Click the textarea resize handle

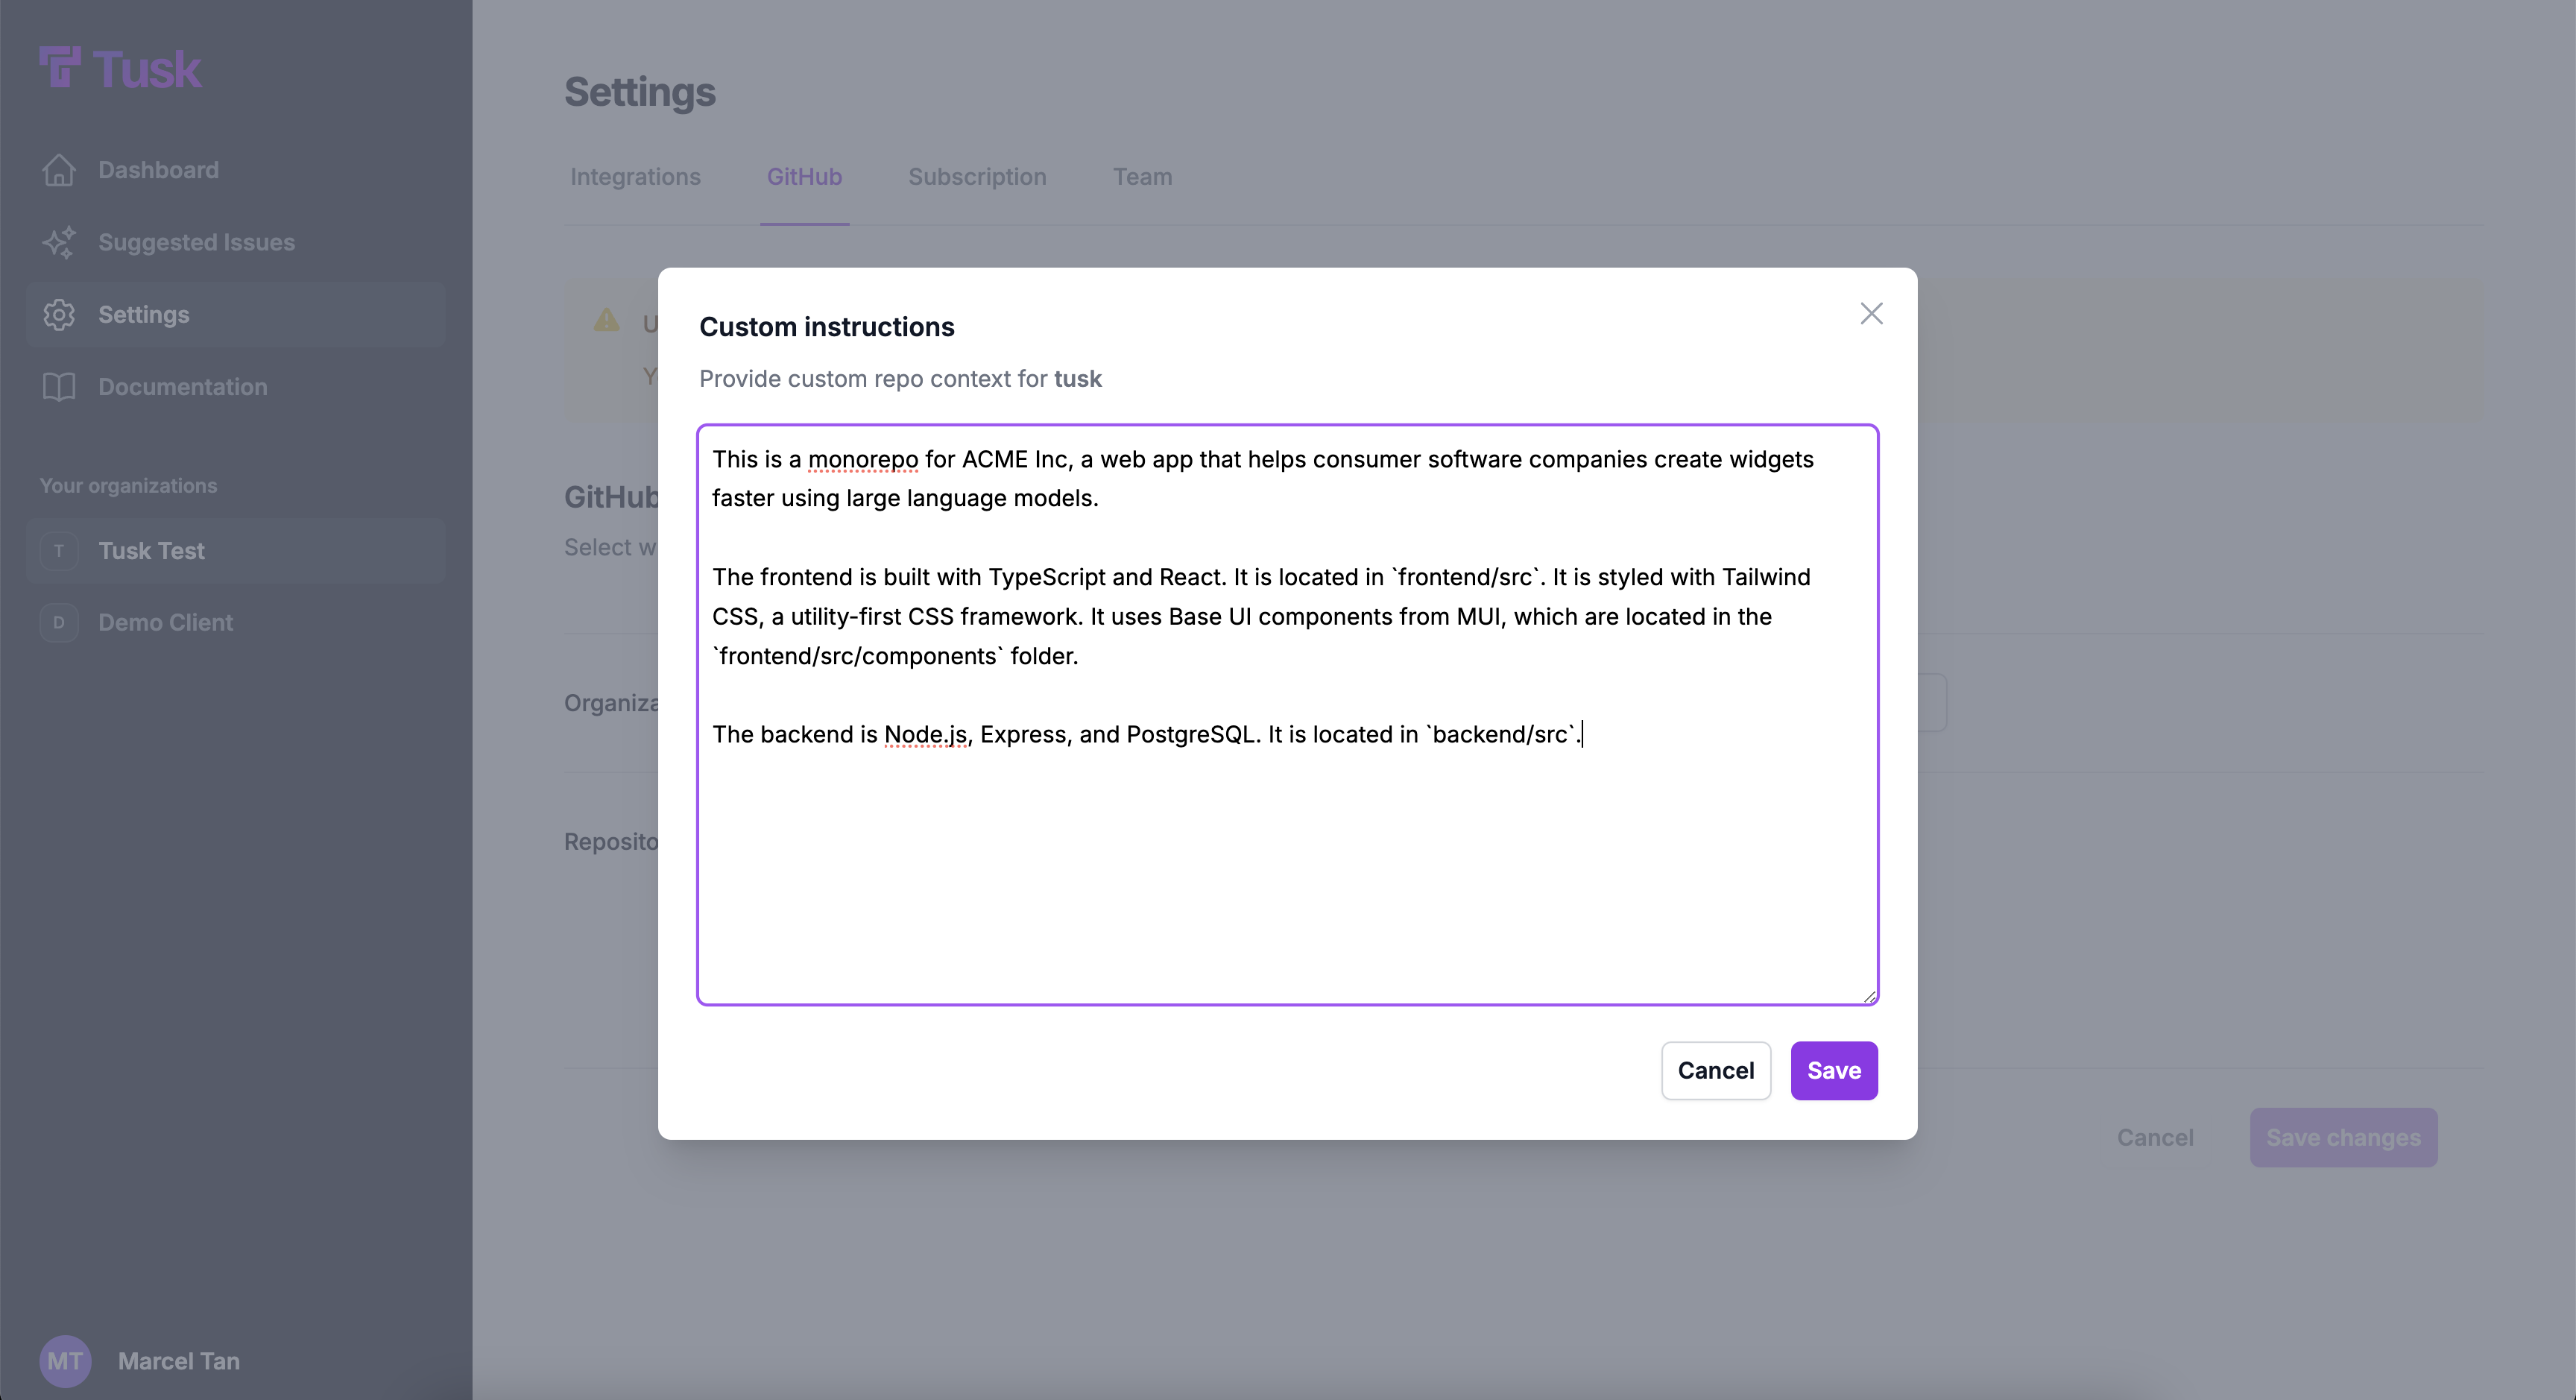coord(1869,995)
